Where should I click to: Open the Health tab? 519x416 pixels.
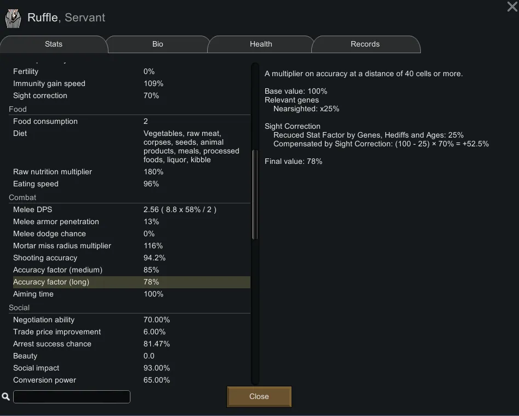(261, 44)
